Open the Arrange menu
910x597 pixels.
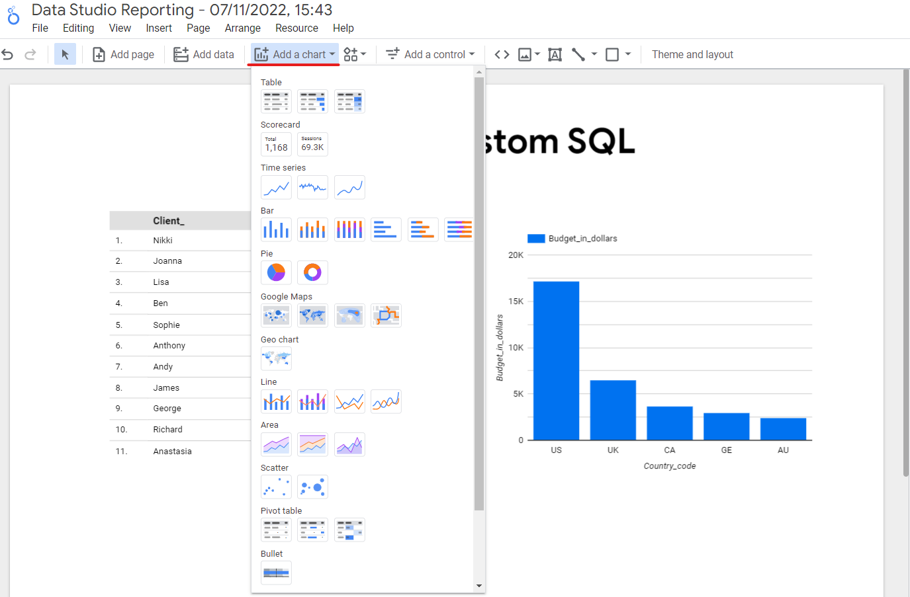click(242, 28)
